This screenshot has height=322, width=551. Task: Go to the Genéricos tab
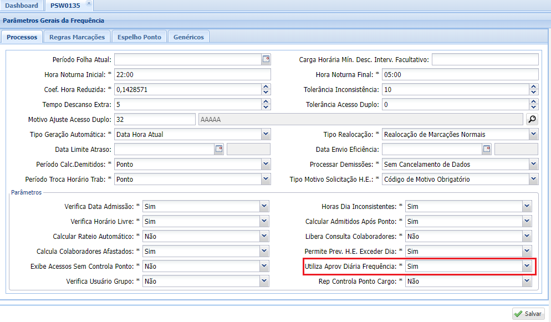(x=188, y=37)
